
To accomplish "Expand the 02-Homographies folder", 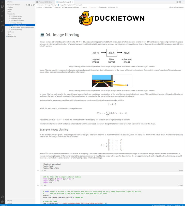I will (x=16, y=18).
